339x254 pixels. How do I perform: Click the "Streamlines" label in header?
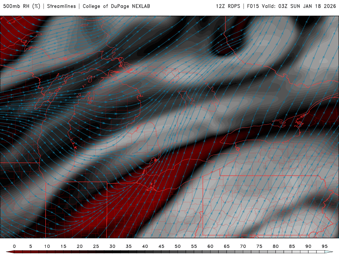(61, 6)
